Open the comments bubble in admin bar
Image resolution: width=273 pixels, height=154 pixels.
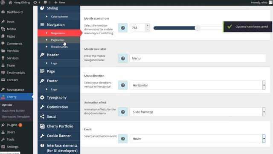click(45, 3)
